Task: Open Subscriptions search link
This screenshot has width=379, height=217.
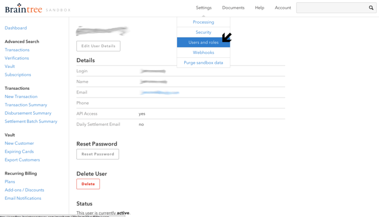Action: tap(18, 75)
